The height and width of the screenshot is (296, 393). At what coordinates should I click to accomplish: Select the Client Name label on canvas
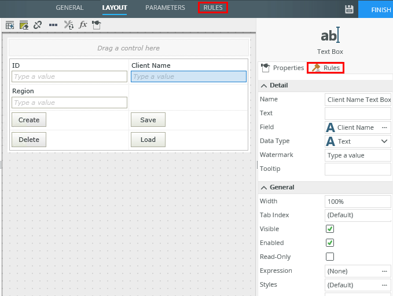pos(151,65)
